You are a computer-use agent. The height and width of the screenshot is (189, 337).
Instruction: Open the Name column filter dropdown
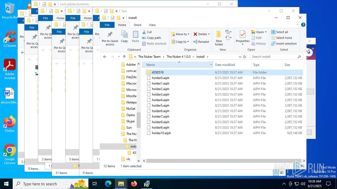click(x=211, y=65)
